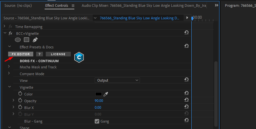Select the BORIS FX - CONTINUUM label
This screenshot has height=129, width=256.
pos(39,61)
